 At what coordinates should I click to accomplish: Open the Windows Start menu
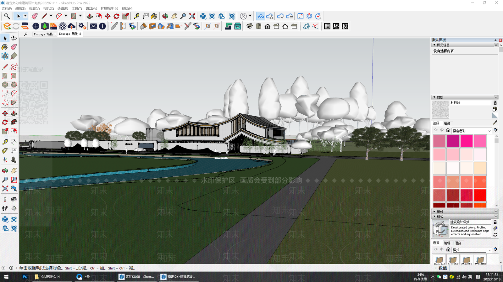click(x=6, y=277)
